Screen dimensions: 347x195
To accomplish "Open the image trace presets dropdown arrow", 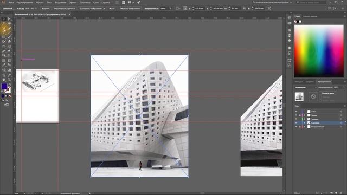I will pos(104,9).
